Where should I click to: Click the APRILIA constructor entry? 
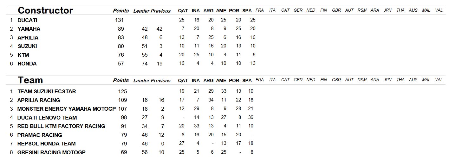click(28, 38)
